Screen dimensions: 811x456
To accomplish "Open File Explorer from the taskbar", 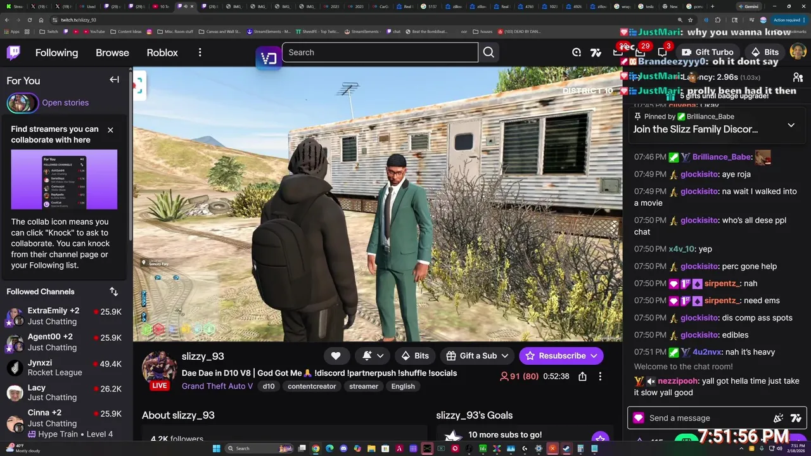I will coord(371,448).
